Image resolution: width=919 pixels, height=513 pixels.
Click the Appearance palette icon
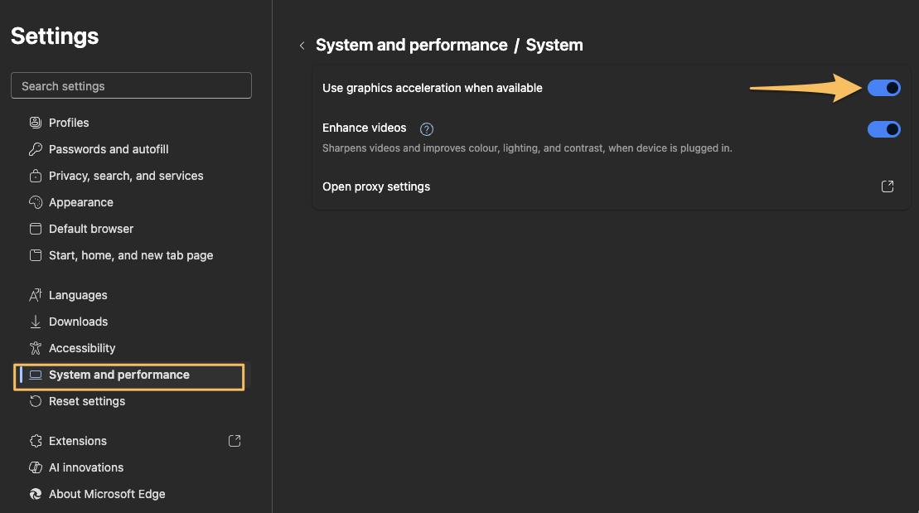(35, 202)
